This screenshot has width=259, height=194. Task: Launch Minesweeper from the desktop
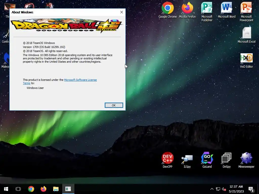pos(246,160)
